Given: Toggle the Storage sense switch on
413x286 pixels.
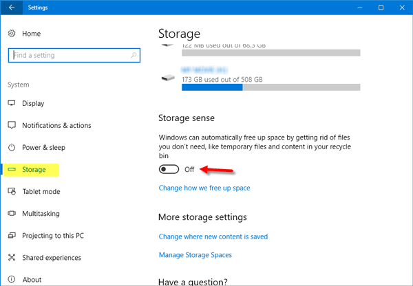Looking at the screenshot, I should (169, 169).
